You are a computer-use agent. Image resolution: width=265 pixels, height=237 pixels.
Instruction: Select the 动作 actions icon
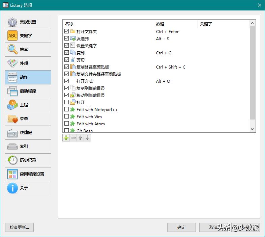(12, 77)
